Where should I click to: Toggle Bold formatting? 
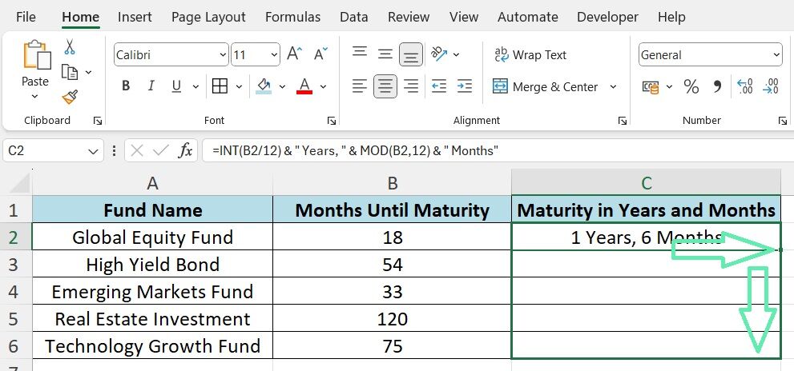coord(126,86)
